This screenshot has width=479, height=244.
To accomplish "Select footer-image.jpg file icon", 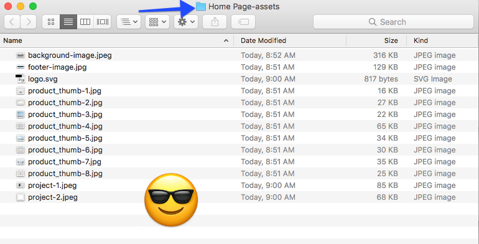I will pos(21,67).
